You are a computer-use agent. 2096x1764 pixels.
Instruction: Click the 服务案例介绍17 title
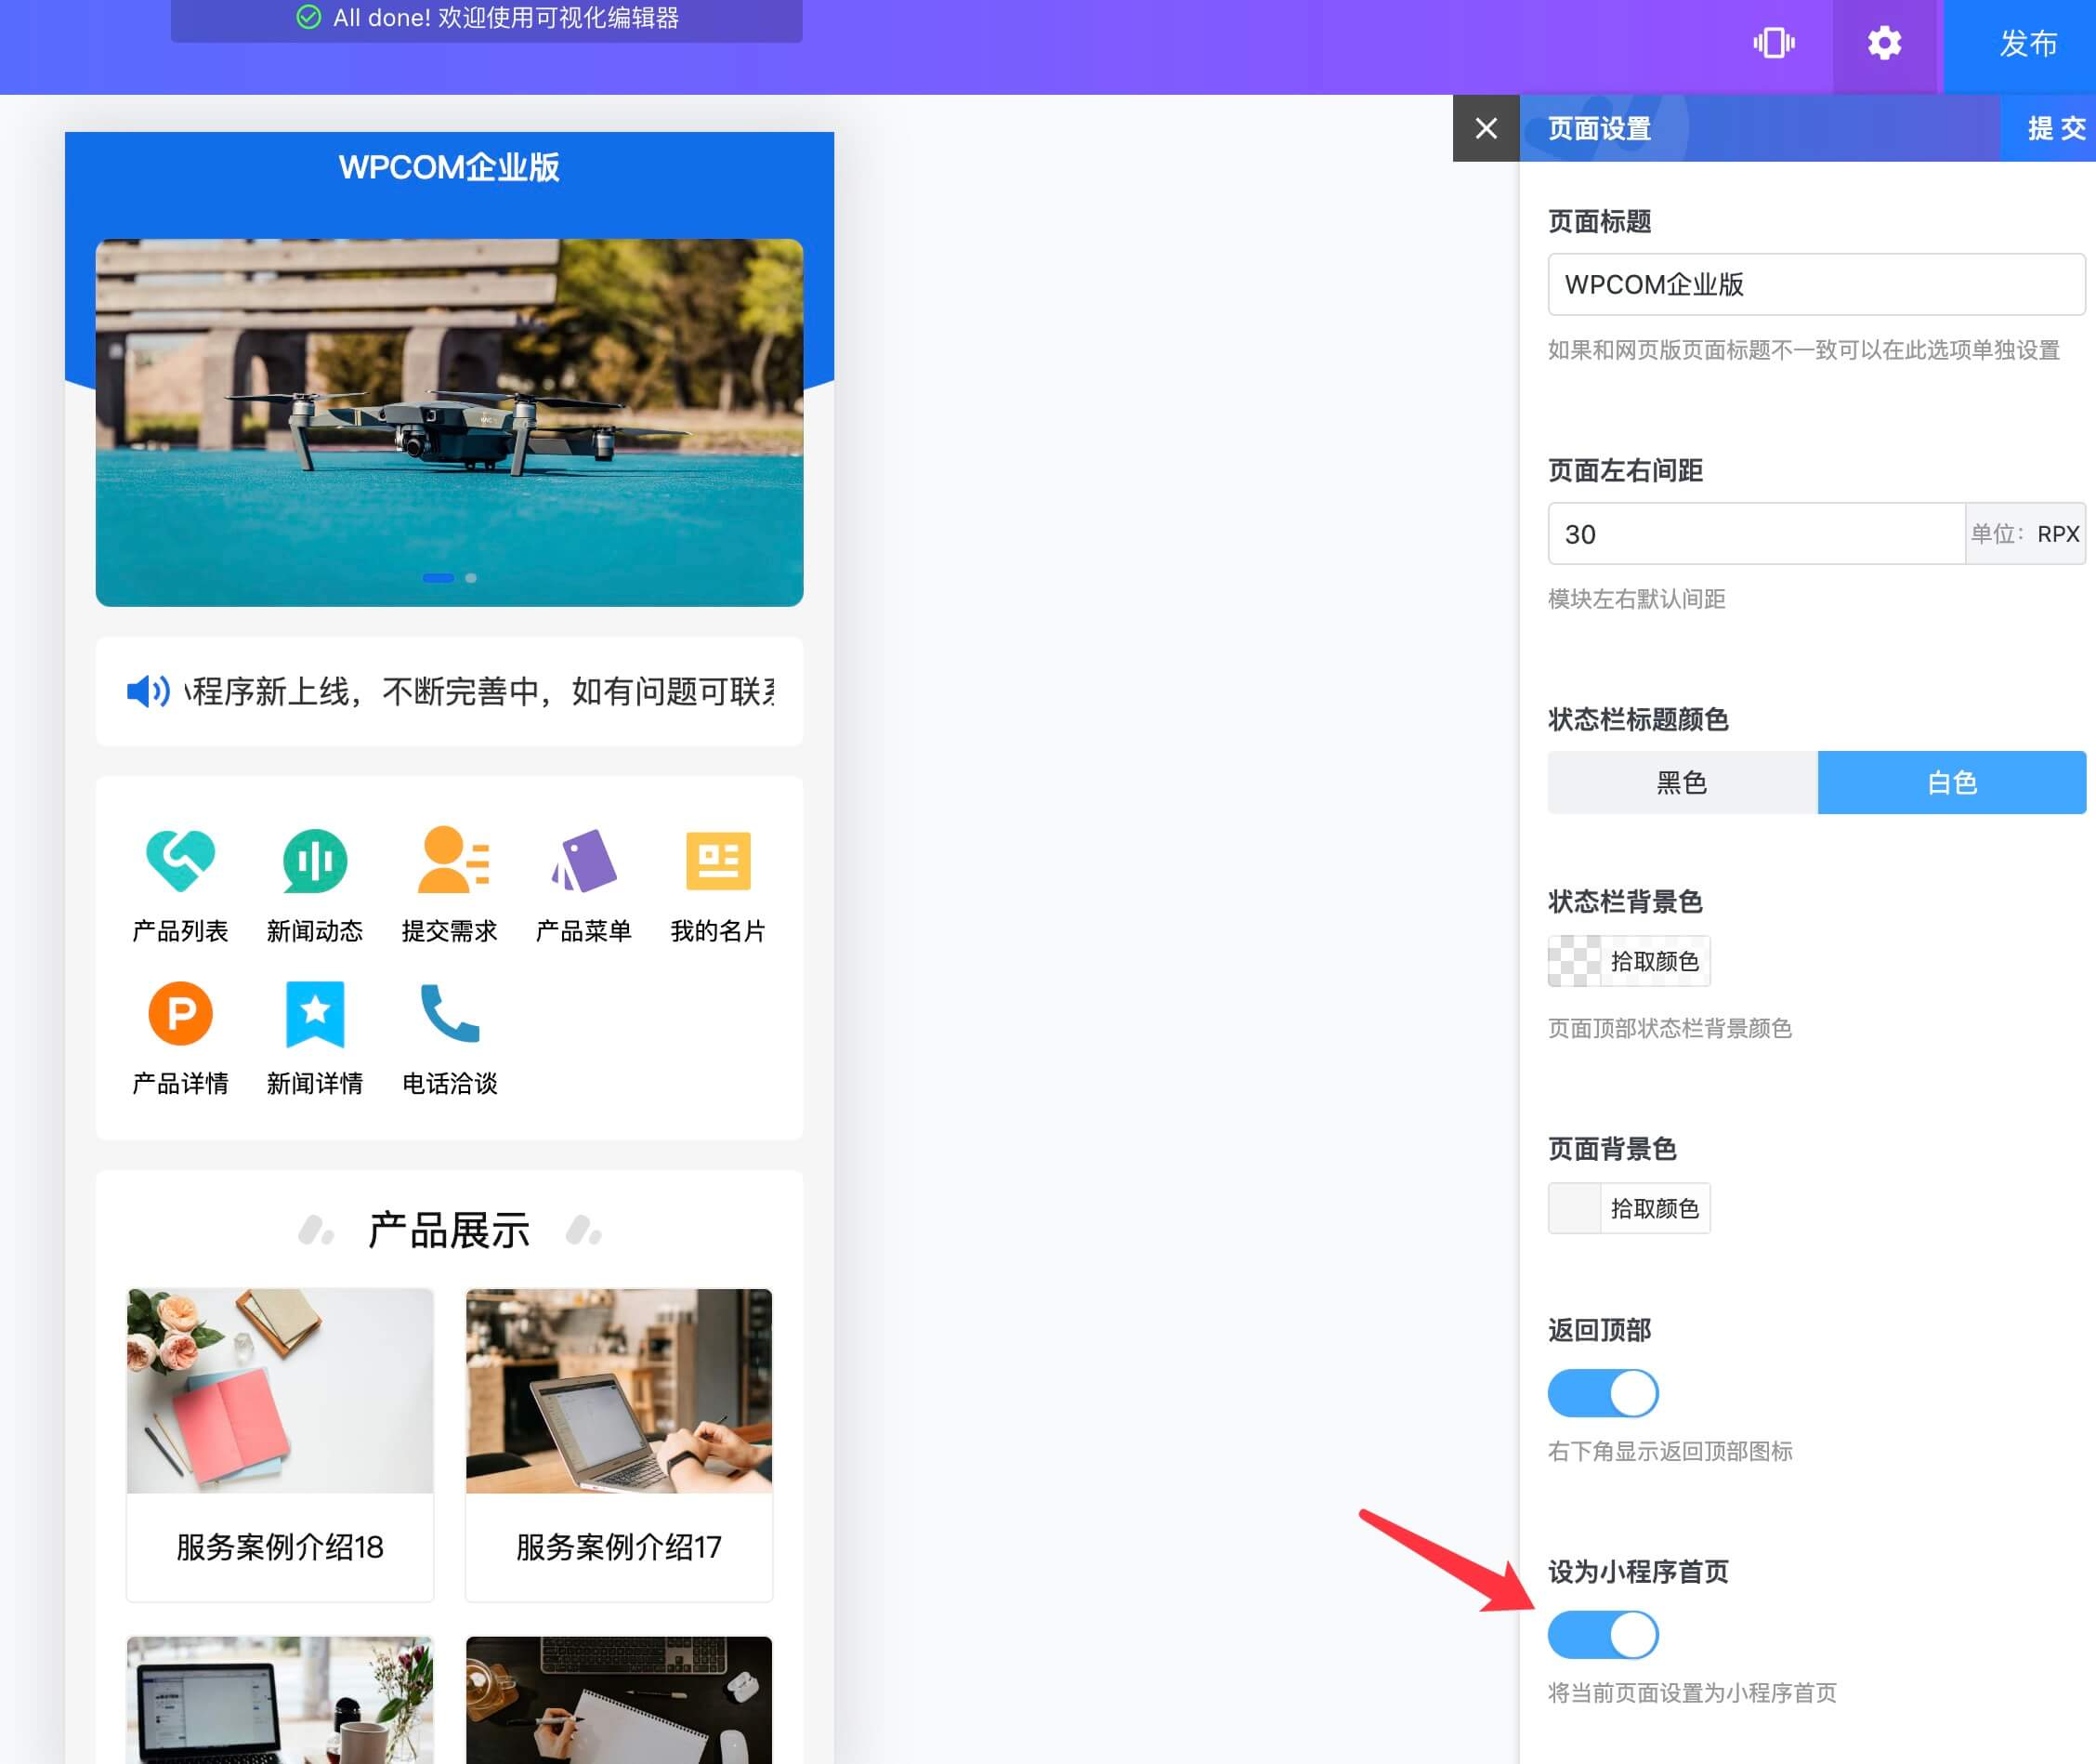619,1547
